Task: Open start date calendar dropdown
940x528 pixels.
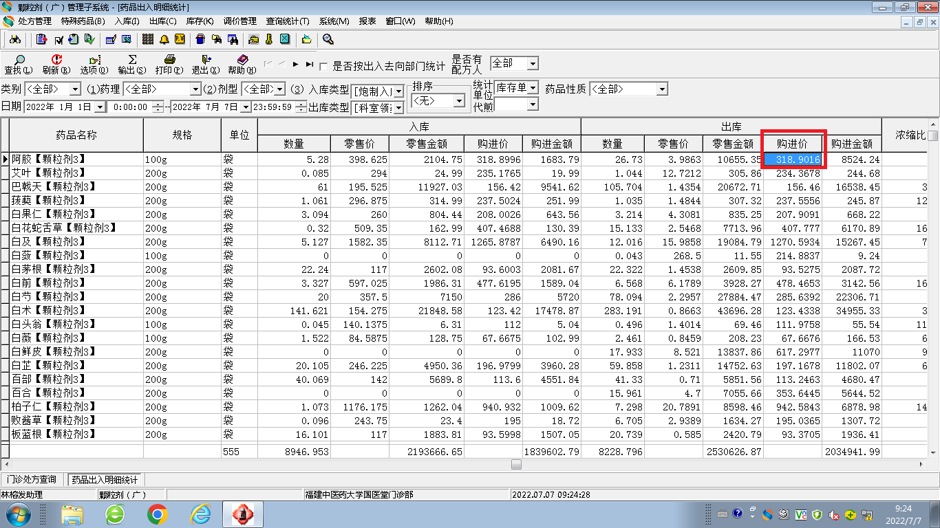Action: pos(100,107)
